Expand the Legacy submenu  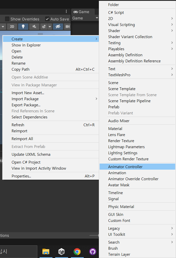tap(137, 228)
